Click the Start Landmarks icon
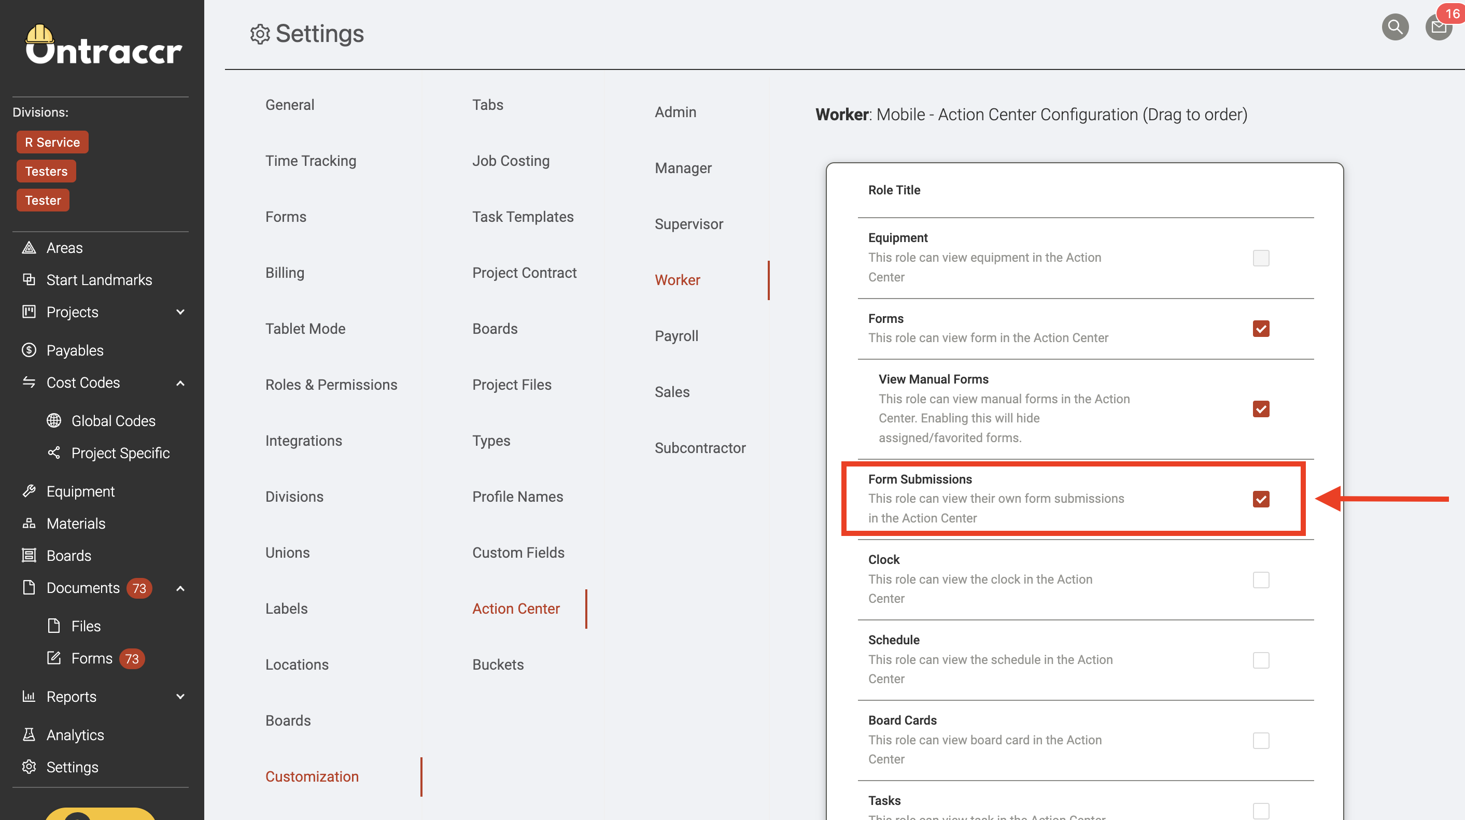The image size is (1465, 820). (x=29, y=280)
